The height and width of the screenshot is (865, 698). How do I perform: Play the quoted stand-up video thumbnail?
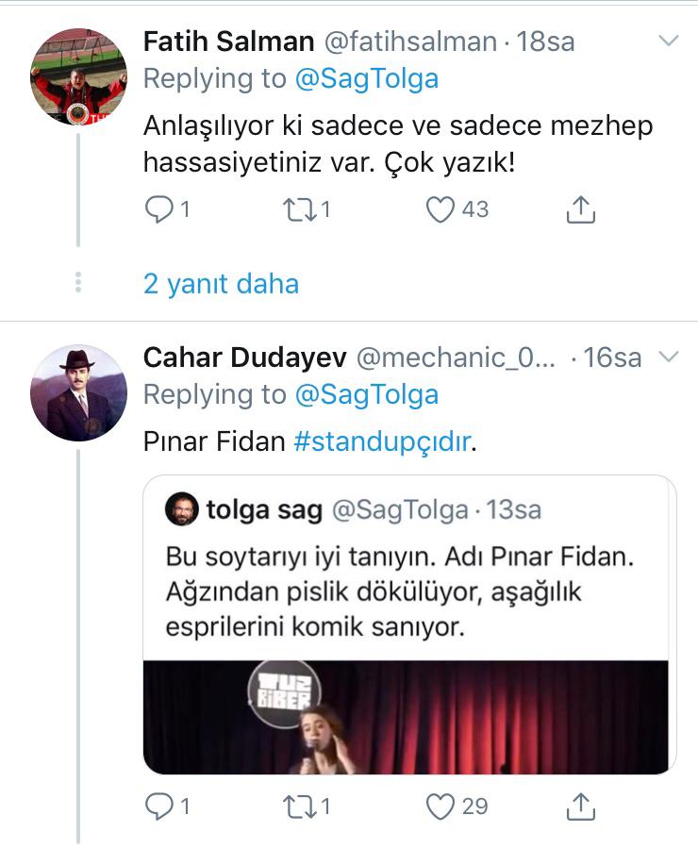pos(406,717)
